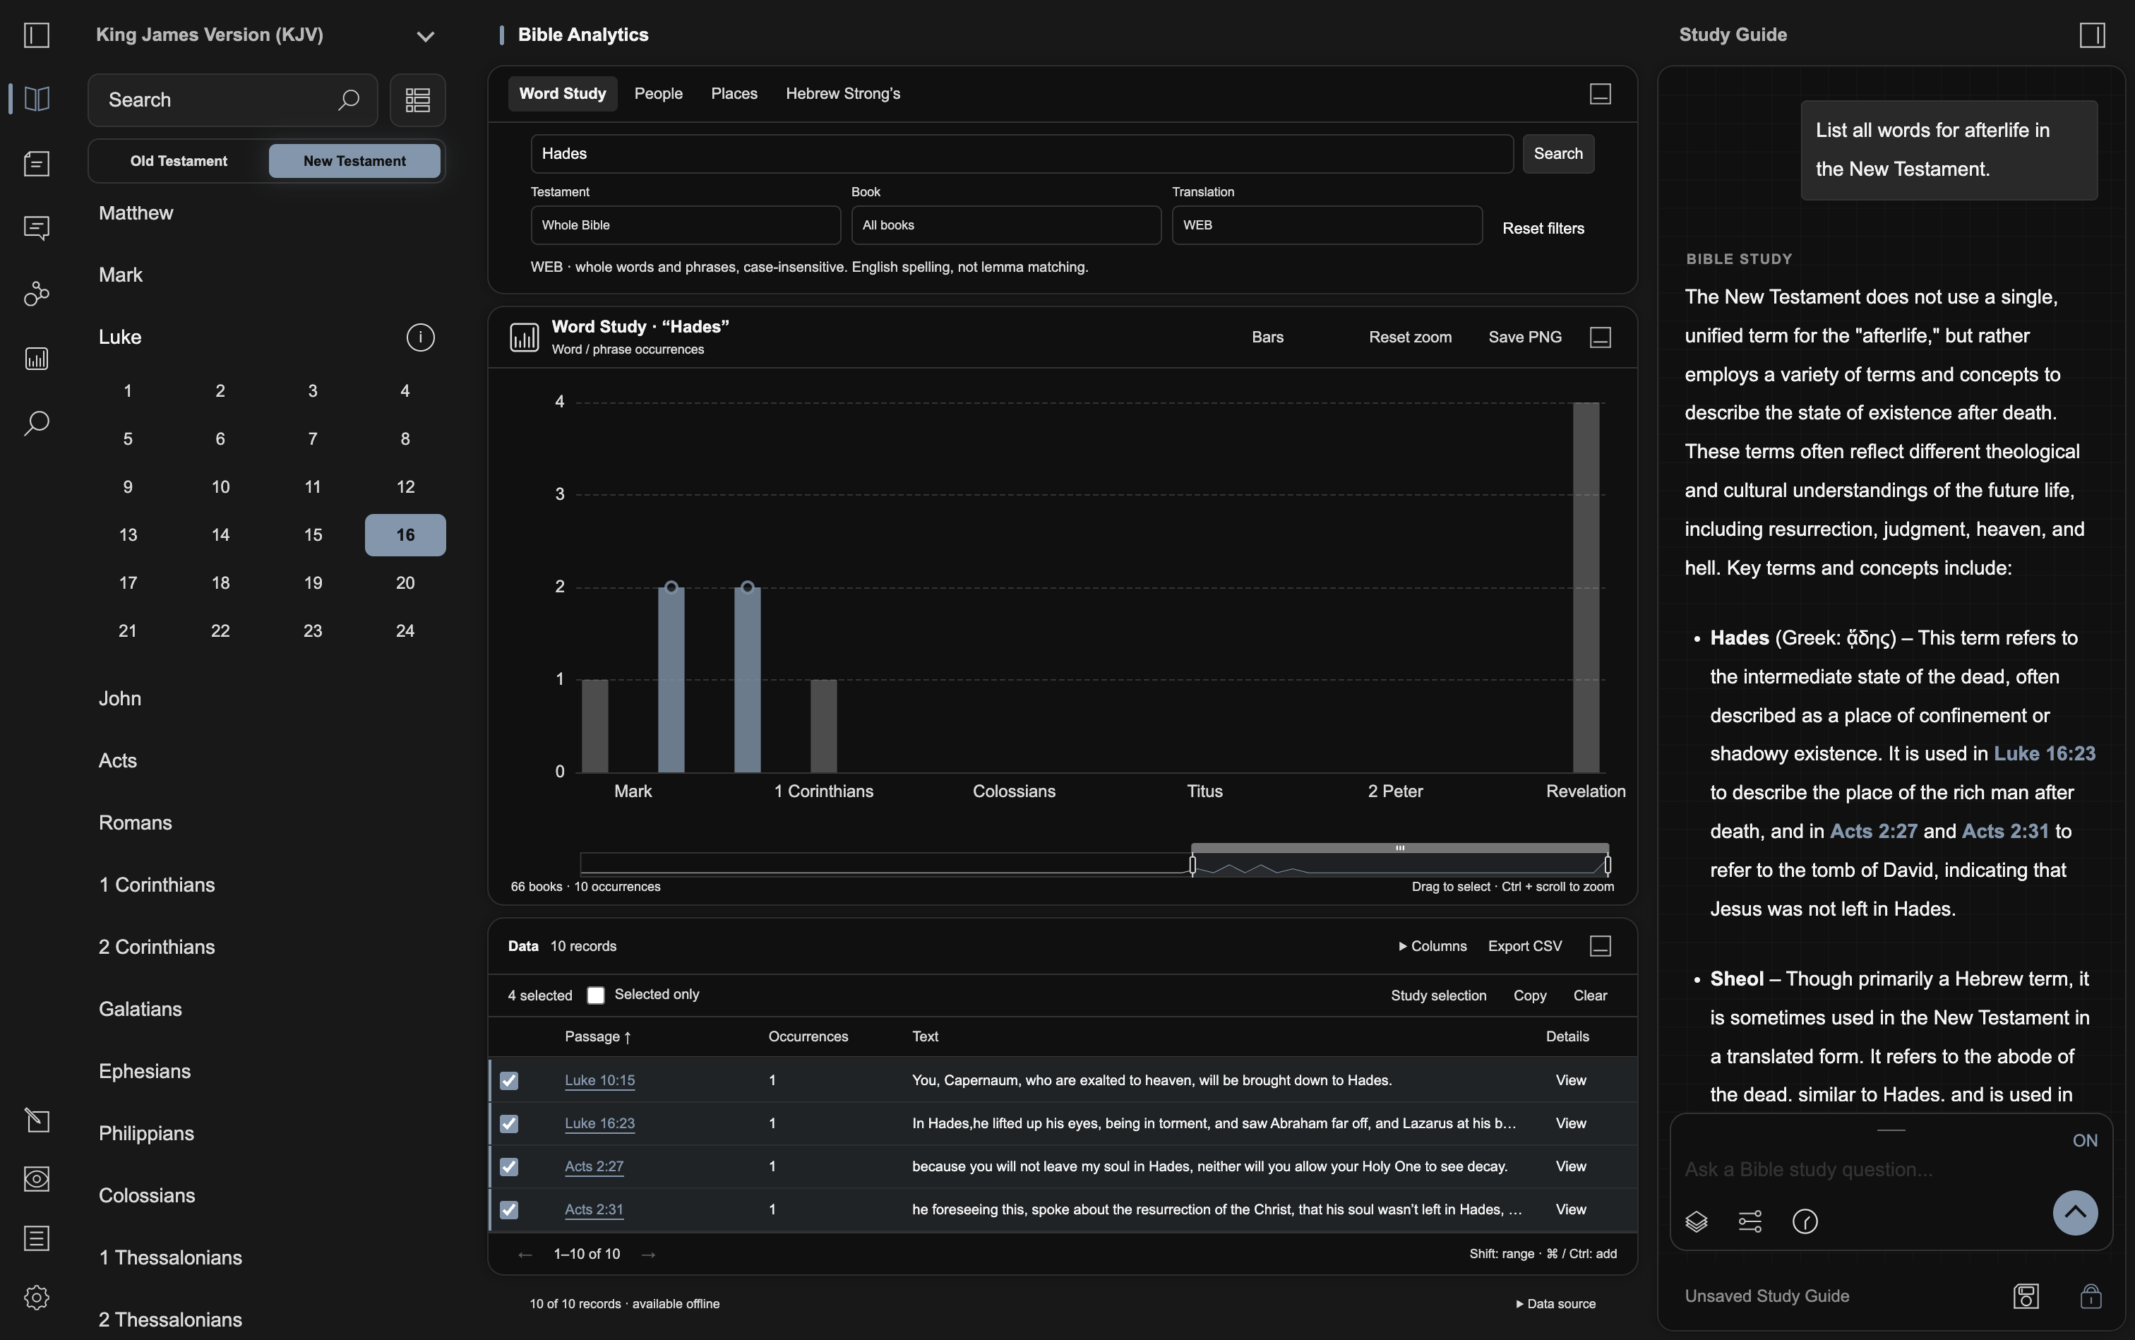Click the eye icon in left rail
This screenshot has width=2135, height=1340.
click(36, 1179)
